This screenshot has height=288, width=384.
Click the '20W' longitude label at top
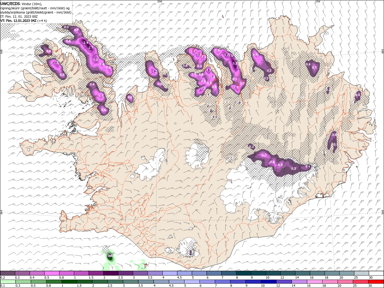160,1
